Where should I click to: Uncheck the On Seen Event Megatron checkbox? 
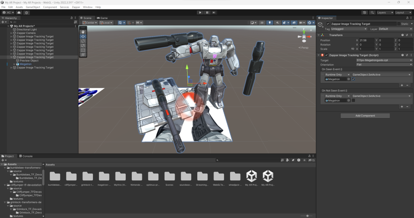353,79
